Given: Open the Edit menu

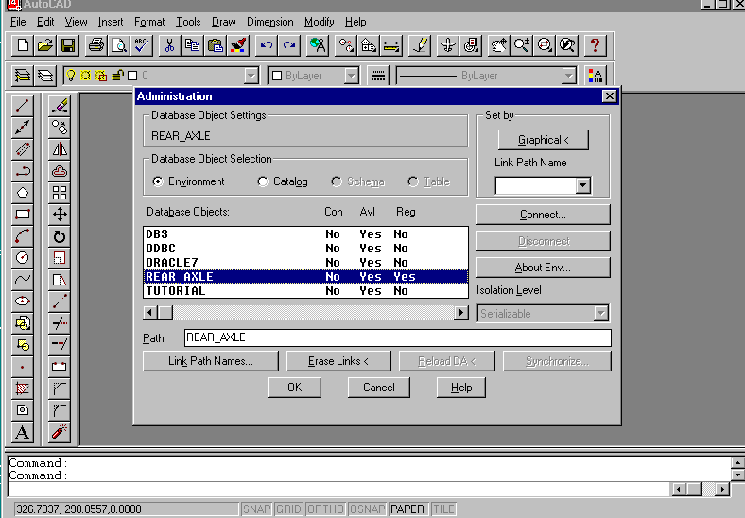Looking at the screenshot, I should pos(45,22).
